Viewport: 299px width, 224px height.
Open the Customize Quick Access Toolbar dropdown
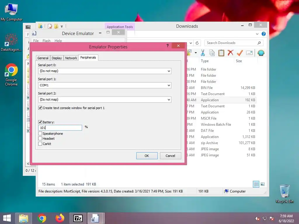(x=62, y=27)
